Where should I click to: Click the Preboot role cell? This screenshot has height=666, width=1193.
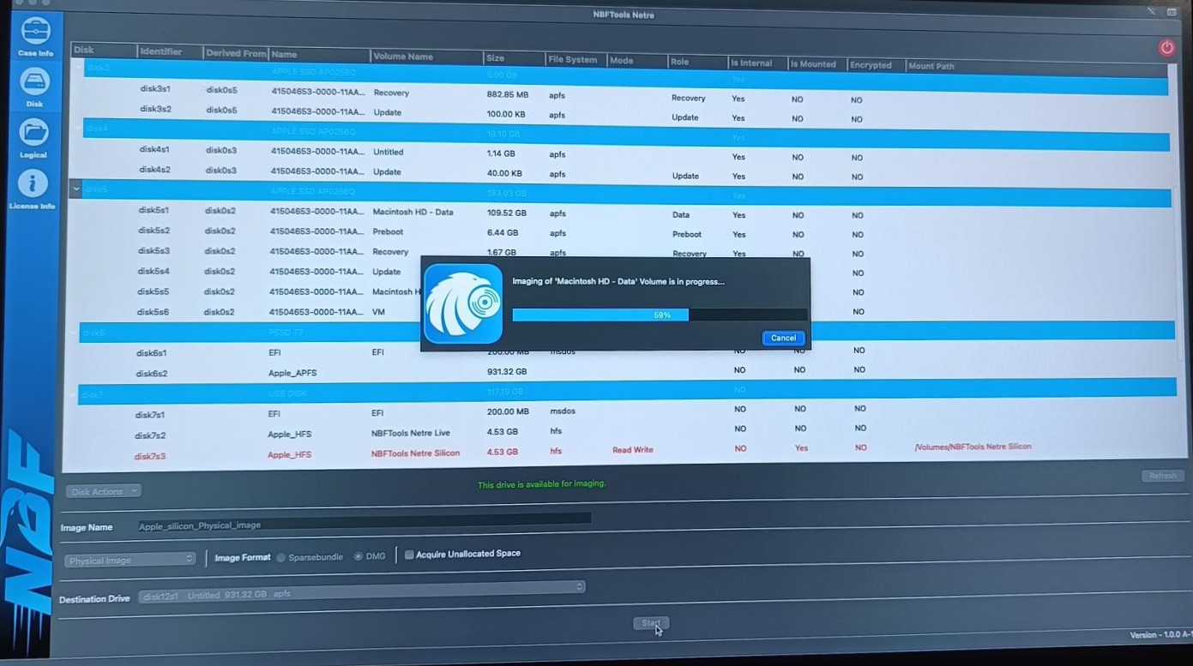click(x=686, y=234)
